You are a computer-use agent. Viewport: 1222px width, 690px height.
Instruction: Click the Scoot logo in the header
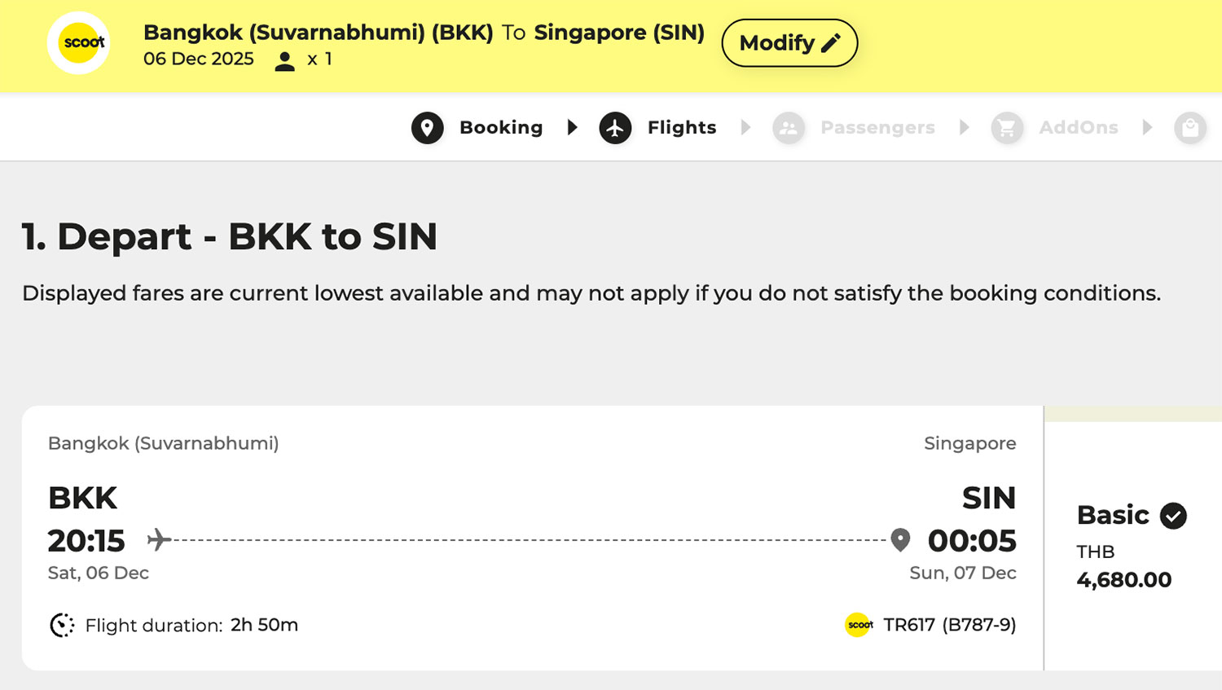click(79, 43)
